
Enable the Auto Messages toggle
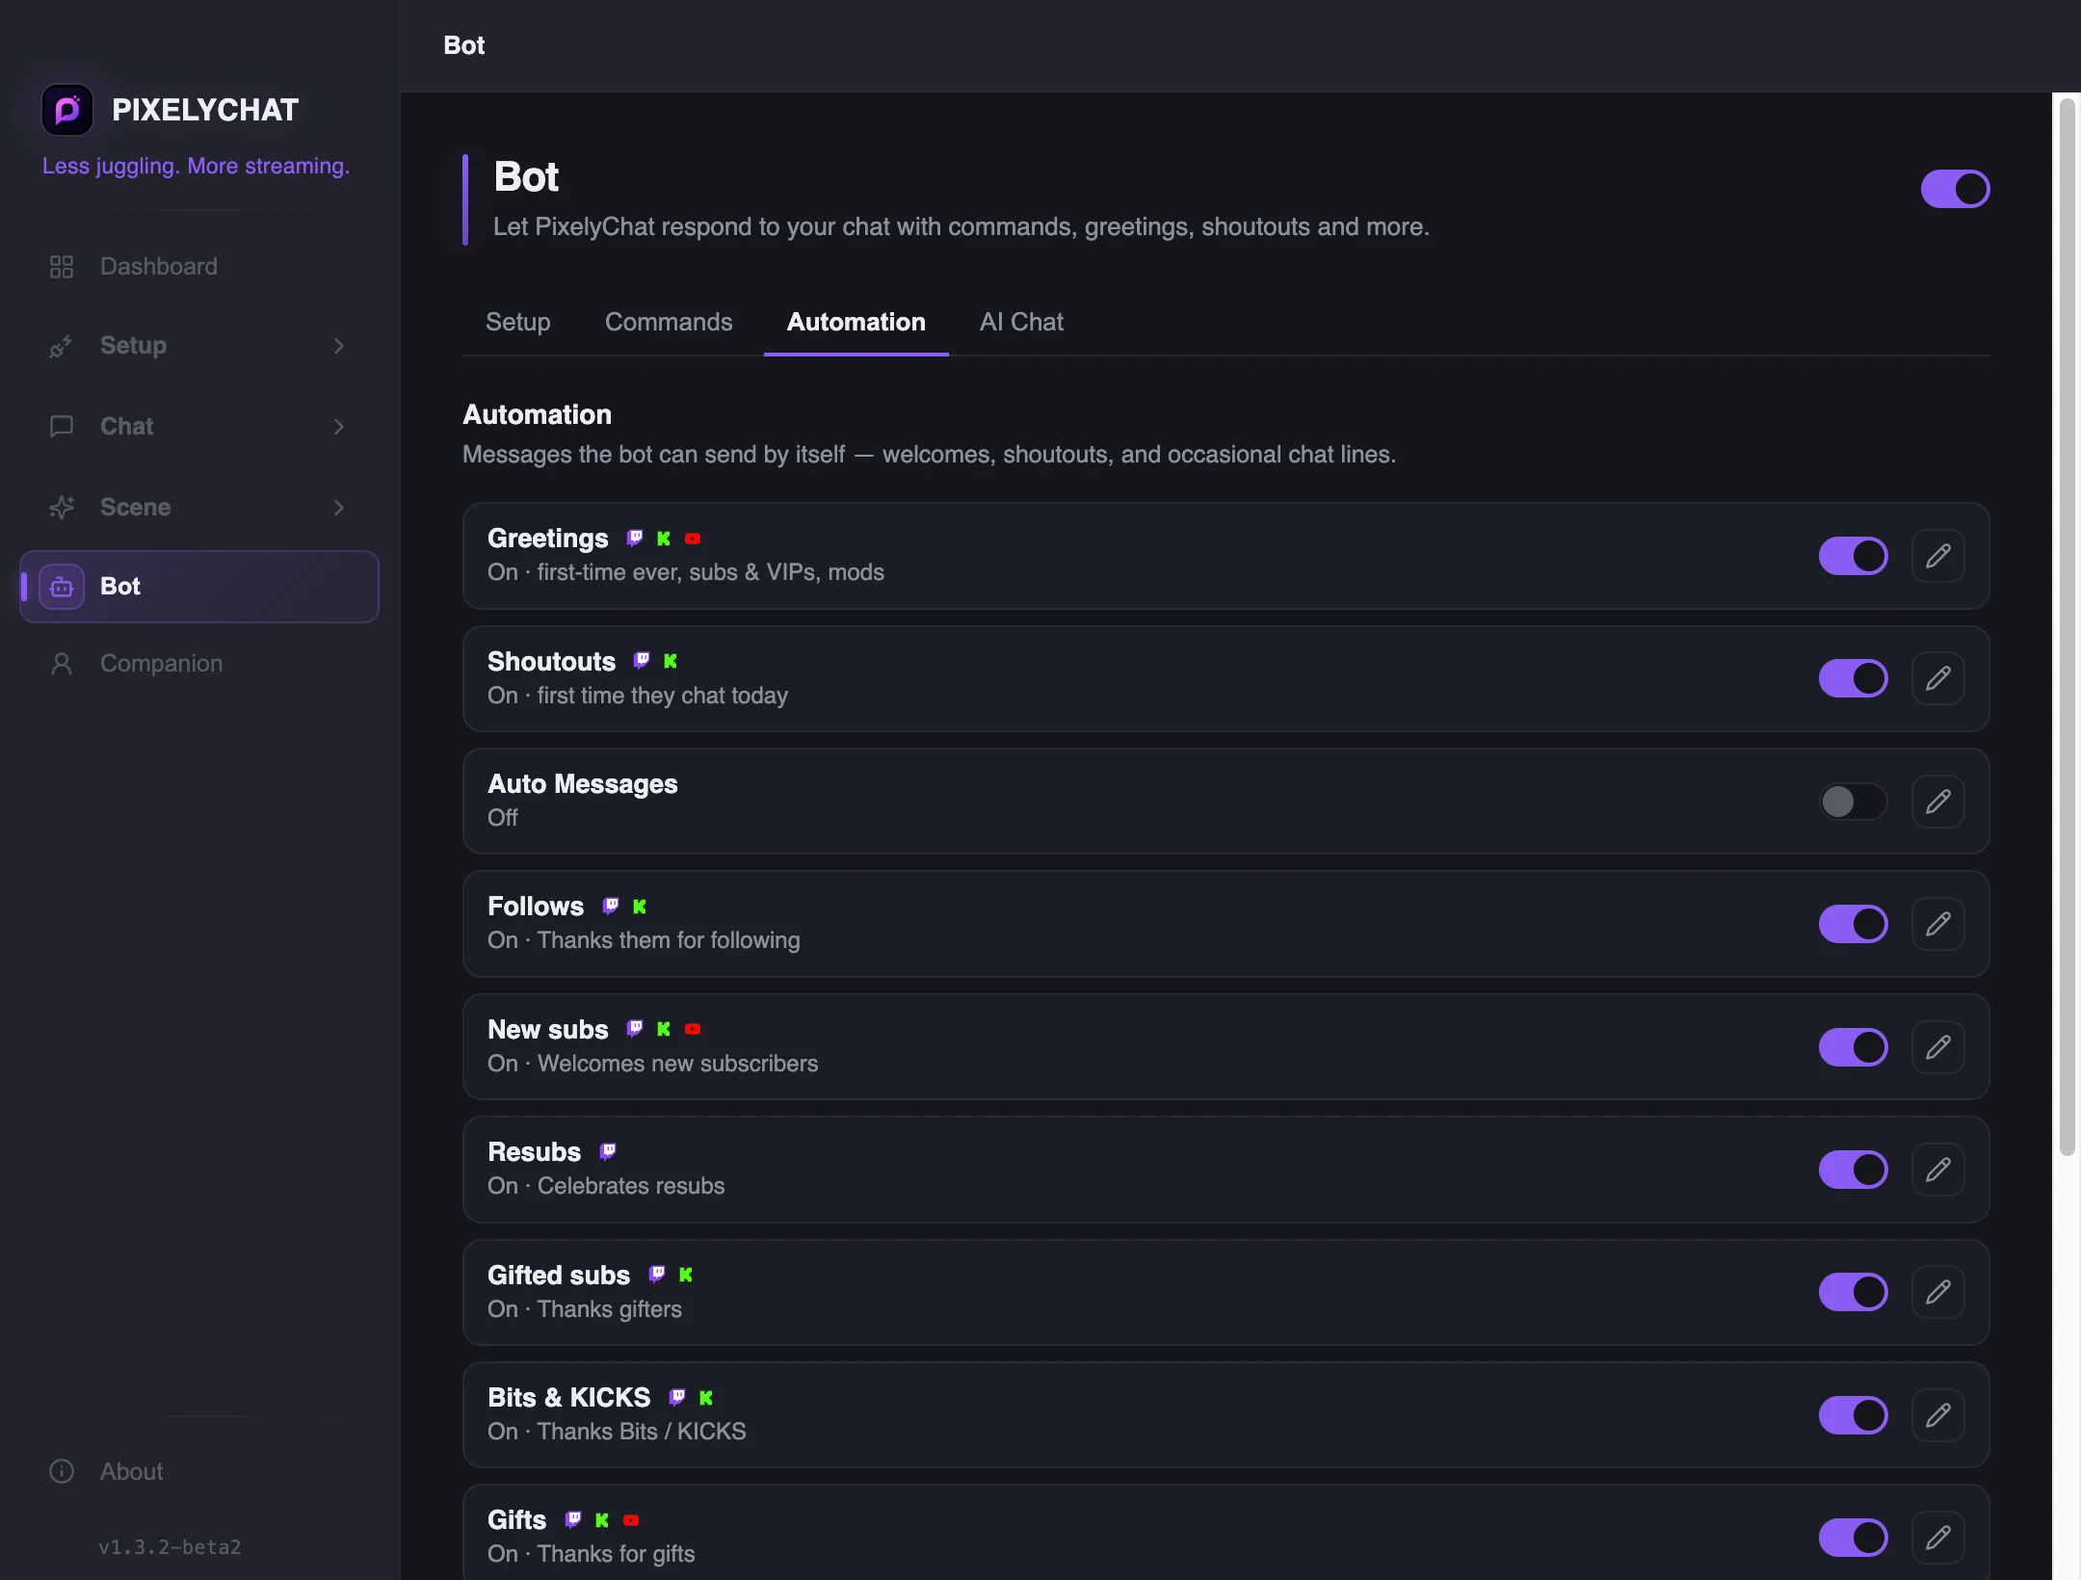1853,802
